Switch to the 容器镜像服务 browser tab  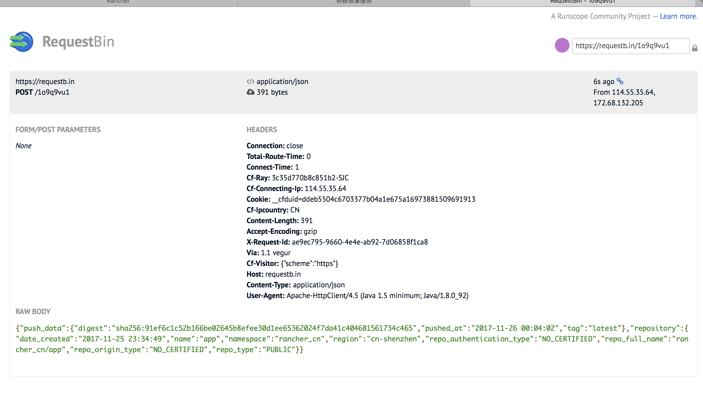354,2
